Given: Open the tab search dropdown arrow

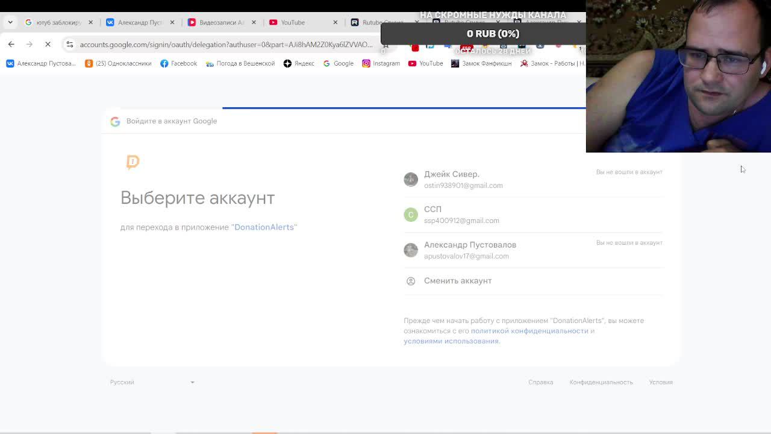Looking at the screenshot, I should [x=10, y=22].
